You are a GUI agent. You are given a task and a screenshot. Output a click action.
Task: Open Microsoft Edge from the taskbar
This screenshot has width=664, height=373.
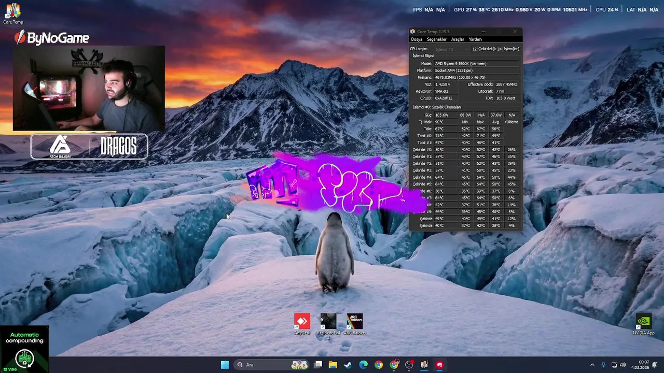click(363, 365)
